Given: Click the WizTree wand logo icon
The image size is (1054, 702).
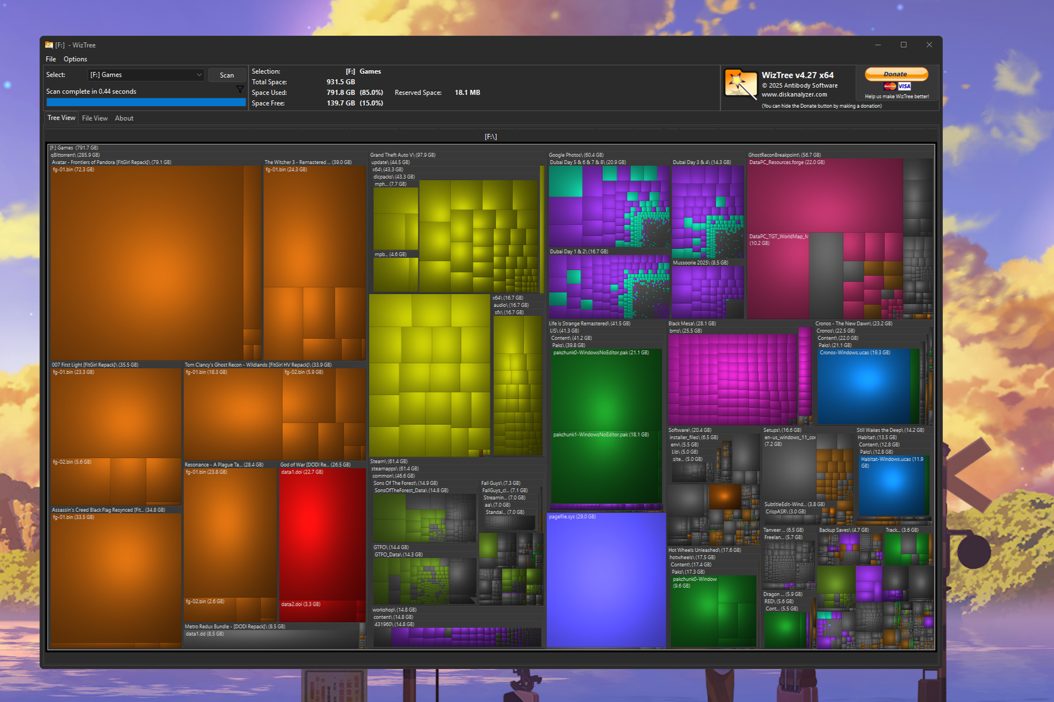Looking at the screenshot, I should click(740, 85).
